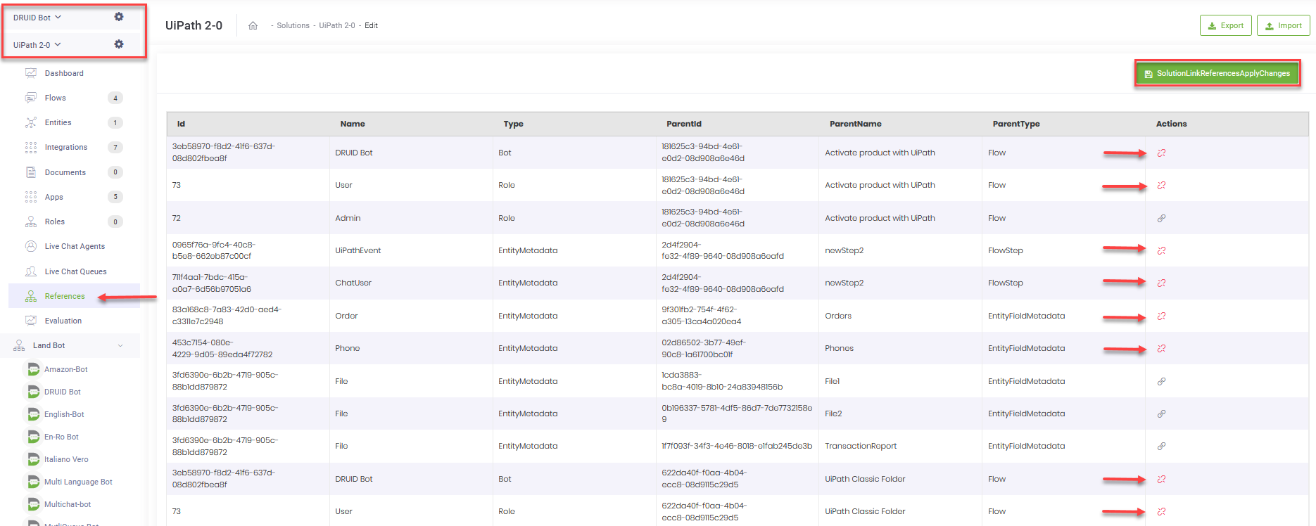
Task: Select DRUID Bot in the bot list
Action: 63,392
